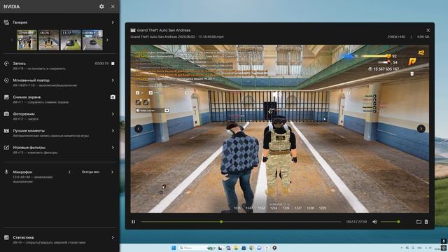Go to previous gallery thumbnails arrow
The image size is (448, 252).
[12, 40]
